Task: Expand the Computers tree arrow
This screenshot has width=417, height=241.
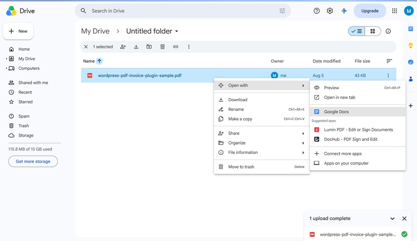Action: [6, 68]
